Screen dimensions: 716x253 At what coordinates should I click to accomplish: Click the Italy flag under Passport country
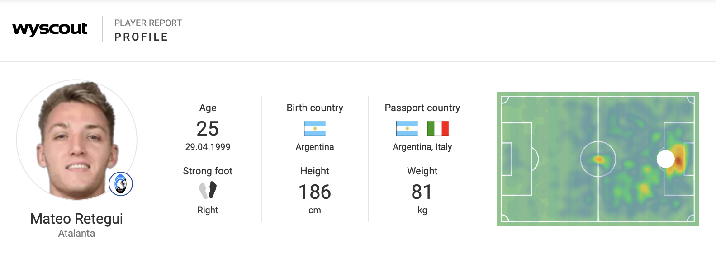(438, 129)
